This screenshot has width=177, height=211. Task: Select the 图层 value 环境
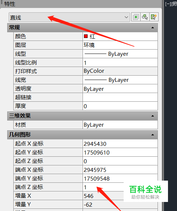point(120,45)
